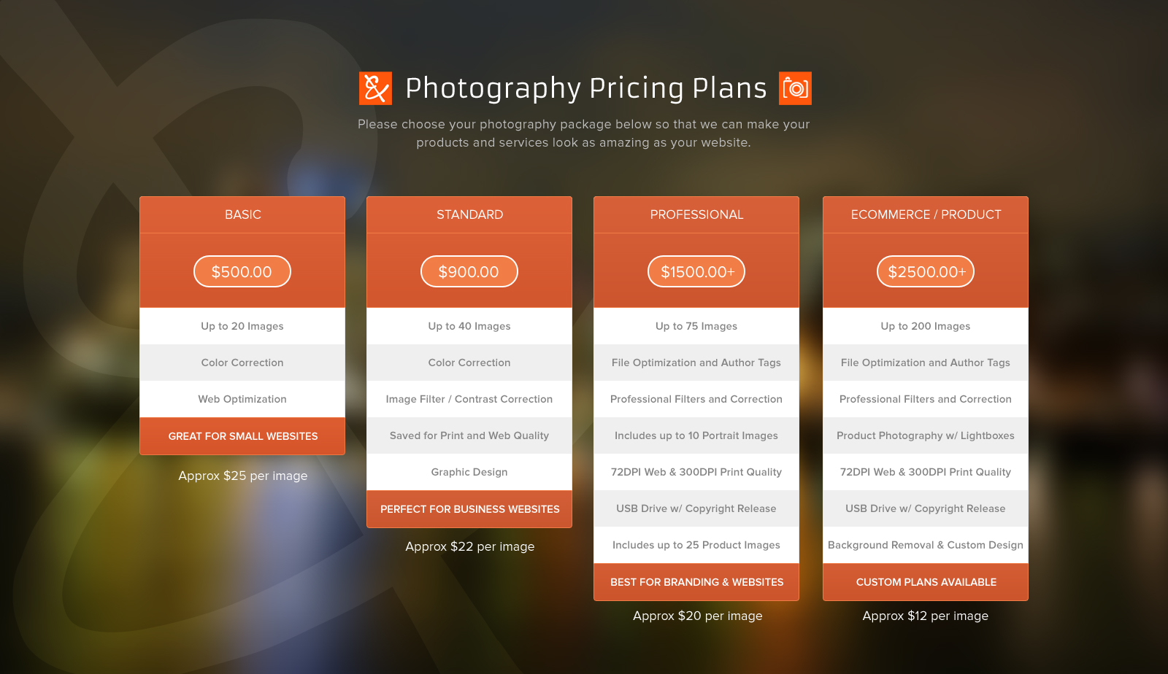Click the Graphic Design row under Standard
Screen dimensions: 1168x674
(x=469, y=472)
